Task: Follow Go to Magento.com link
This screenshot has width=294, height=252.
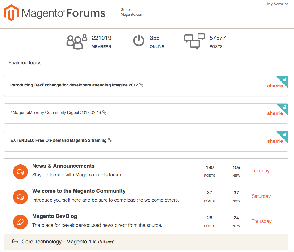Action: click(132, 12)
